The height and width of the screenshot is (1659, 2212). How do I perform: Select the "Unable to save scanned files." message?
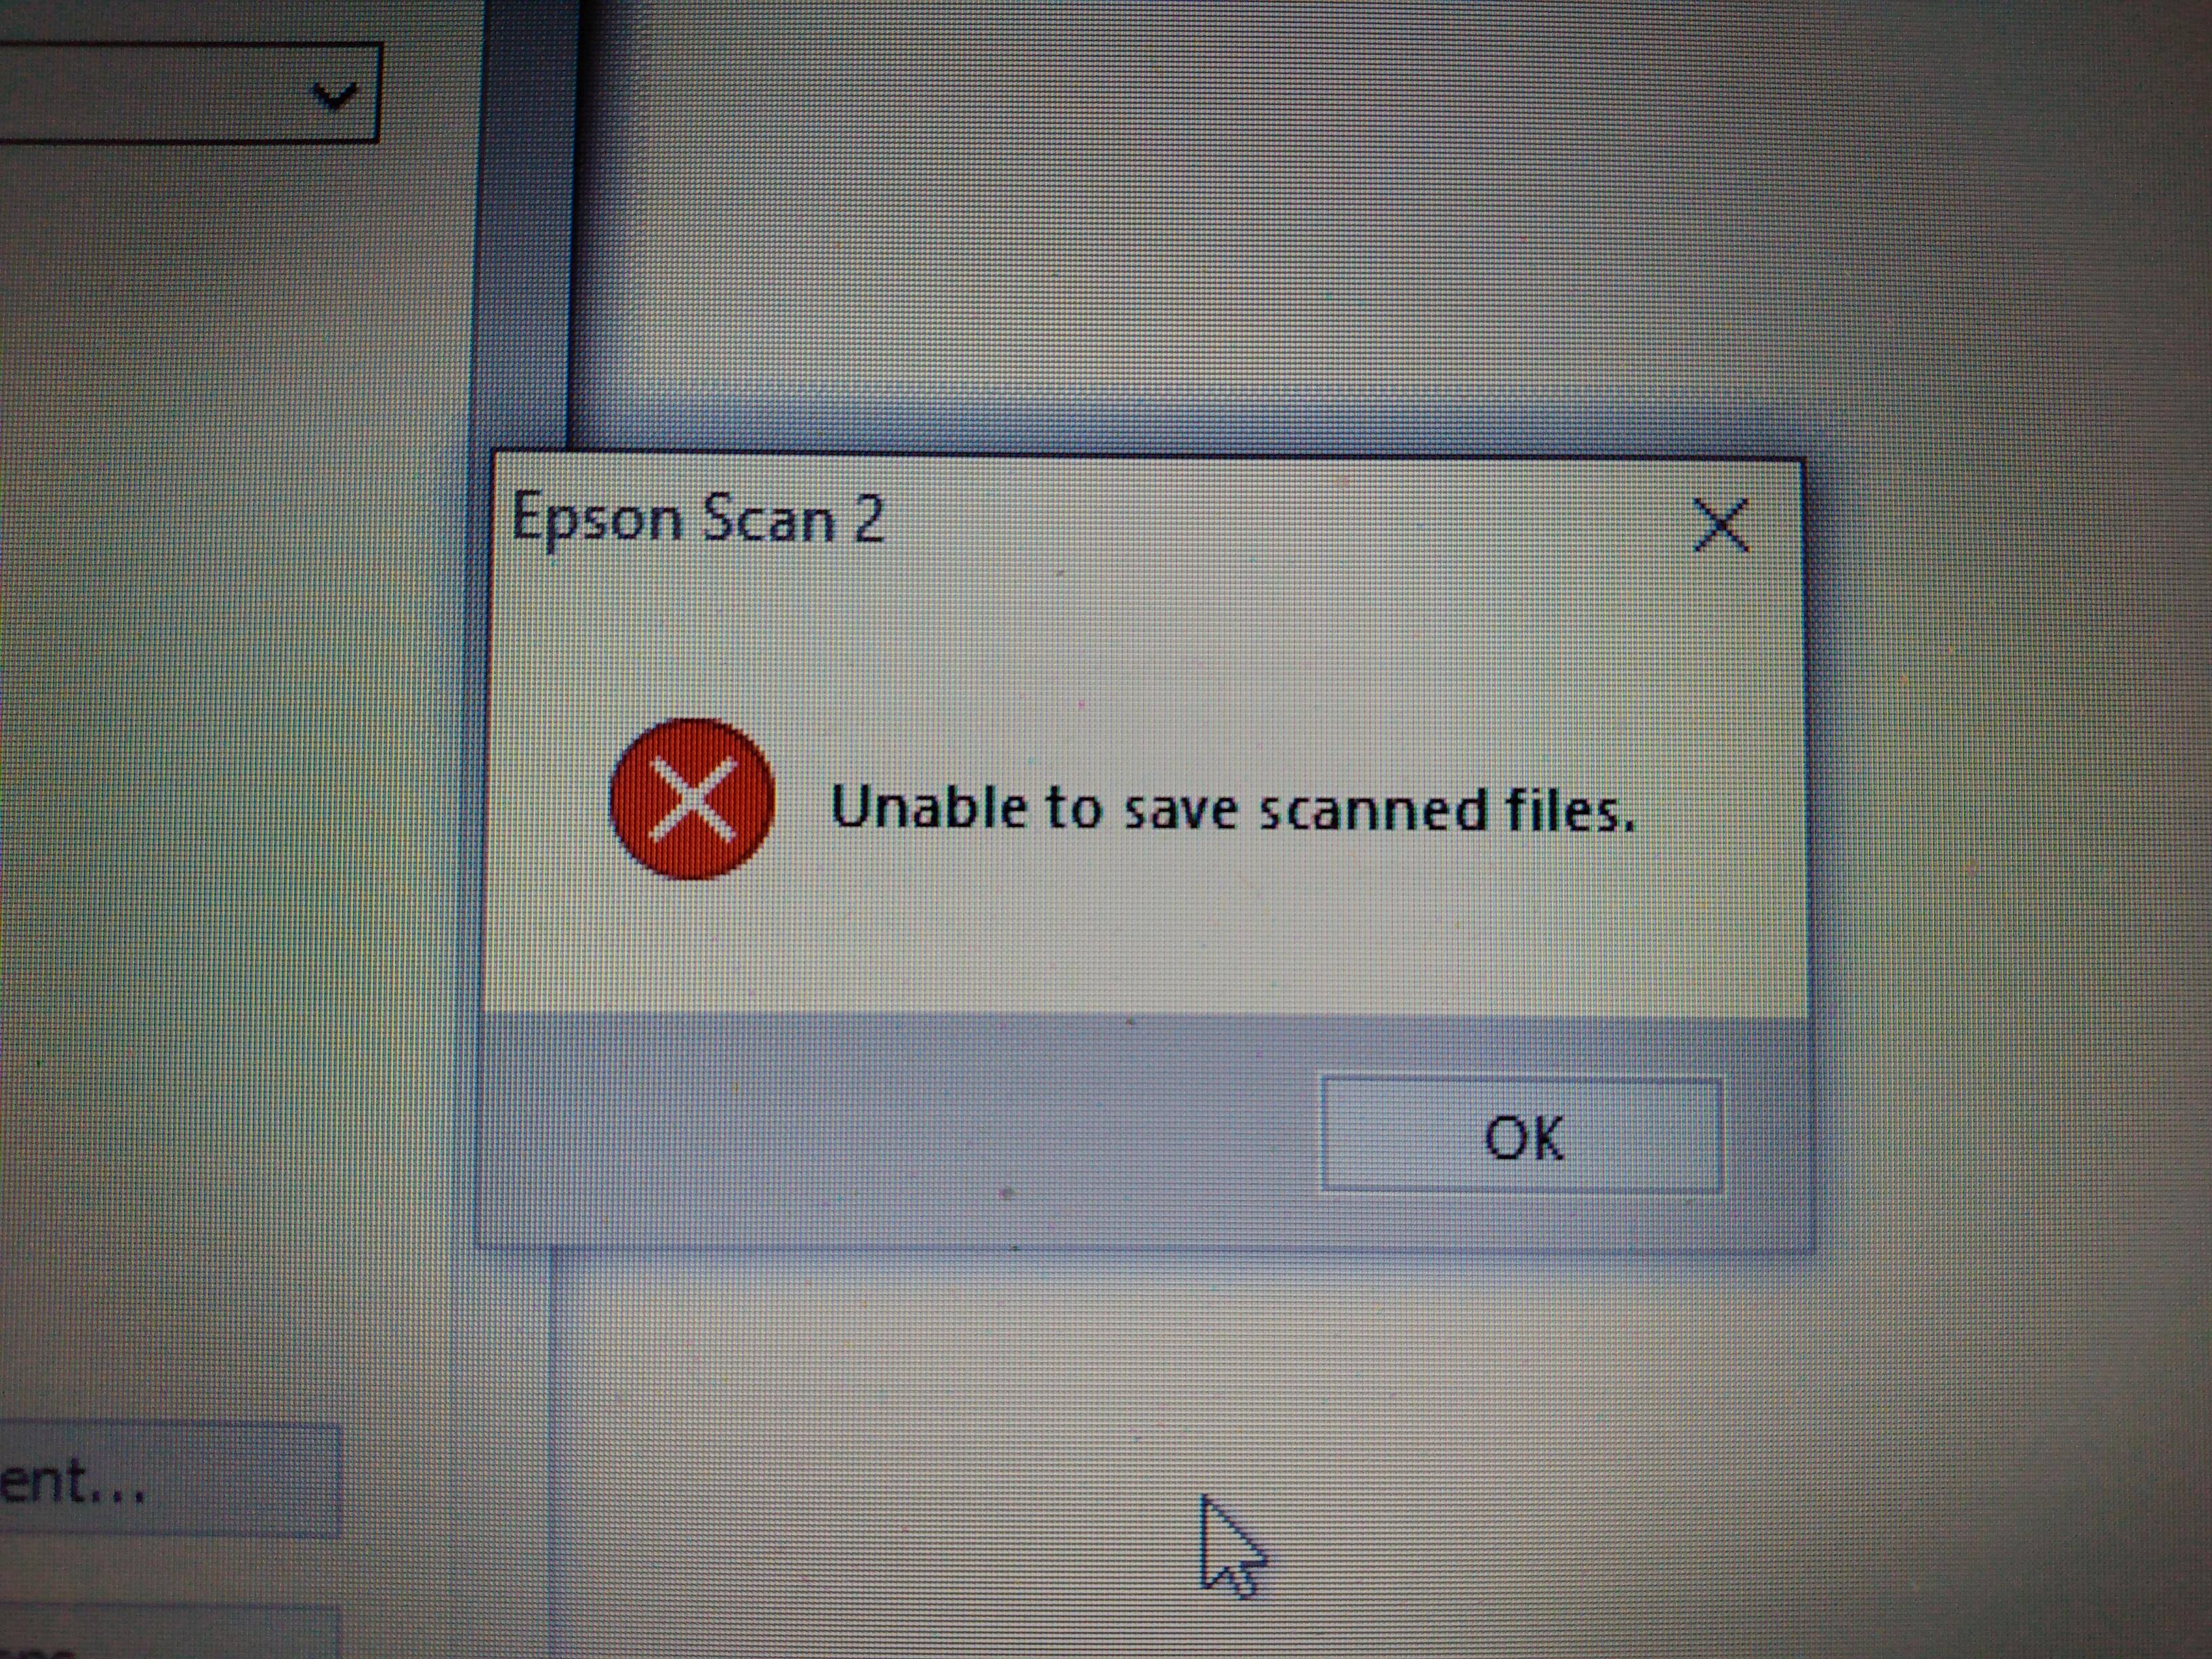1232,808
